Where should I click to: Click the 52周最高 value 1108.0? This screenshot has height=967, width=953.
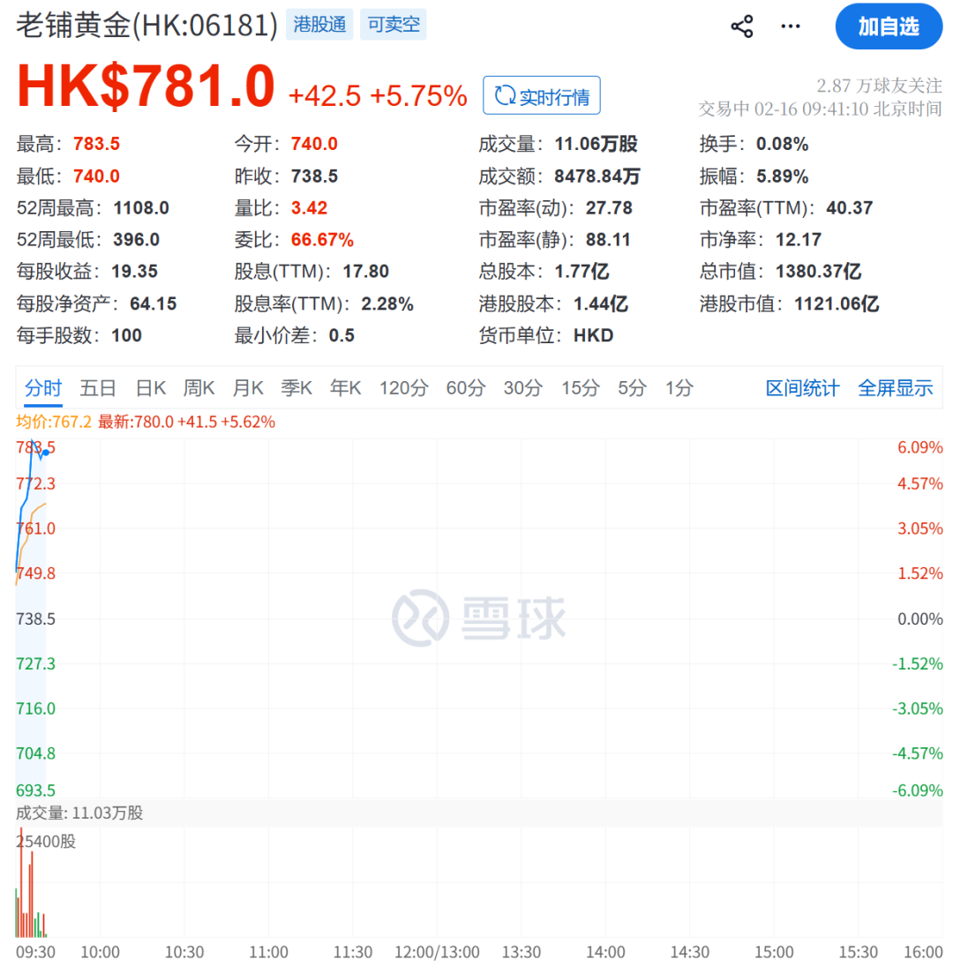[141, 208]
